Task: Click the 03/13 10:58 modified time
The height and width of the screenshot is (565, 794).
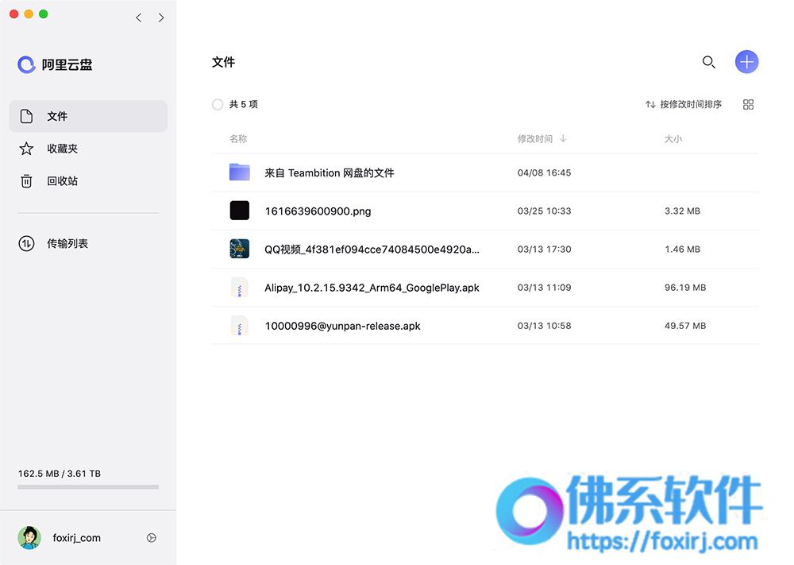Action: tap(544, 326)
